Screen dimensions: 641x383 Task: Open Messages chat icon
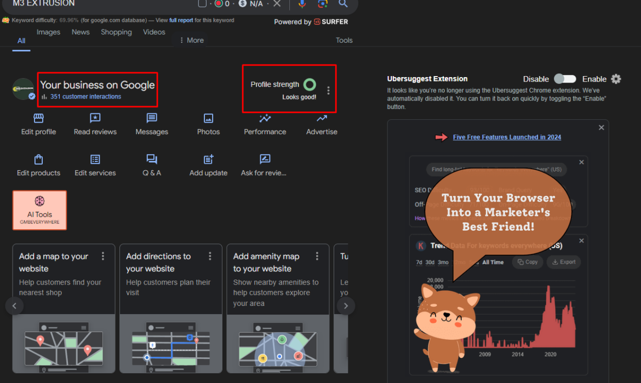point(152,118)
